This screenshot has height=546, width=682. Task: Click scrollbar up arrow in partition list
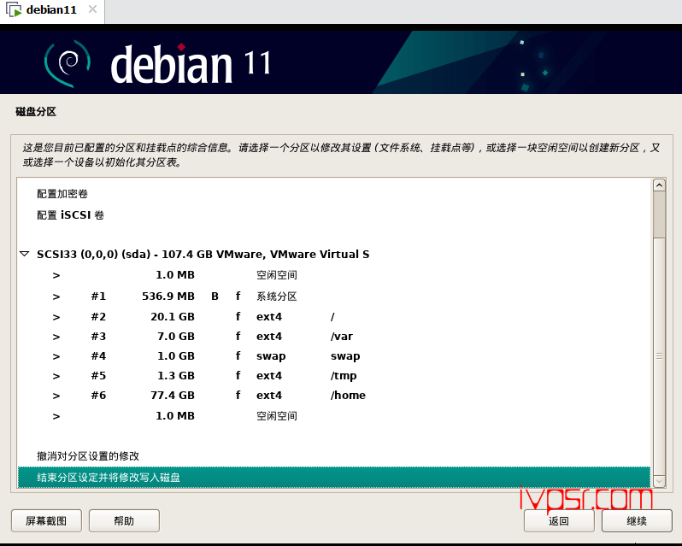click(x=660, y=185)
